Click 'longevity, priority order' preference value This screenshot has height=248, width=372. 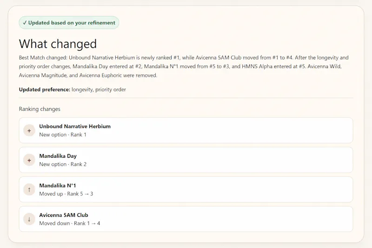(x=99, y=90)
